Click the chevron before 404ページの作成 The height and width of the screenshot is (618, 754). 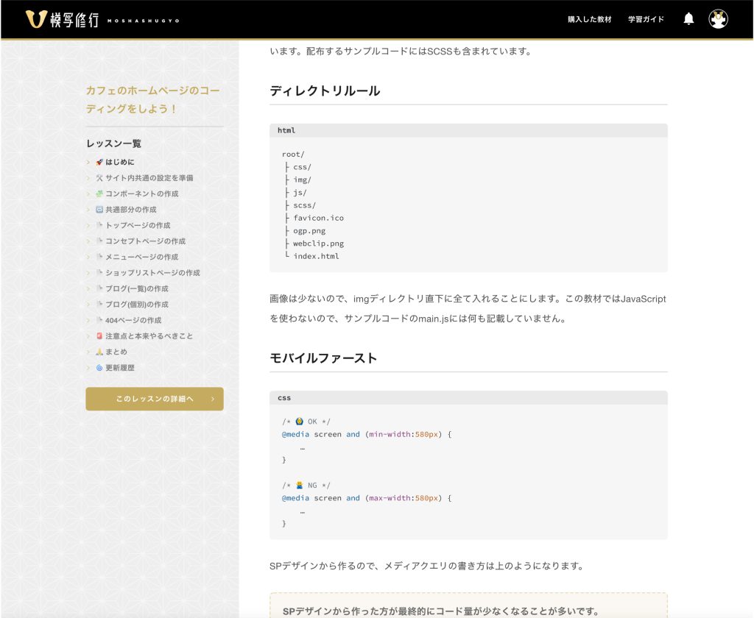(x=88, y=320)
